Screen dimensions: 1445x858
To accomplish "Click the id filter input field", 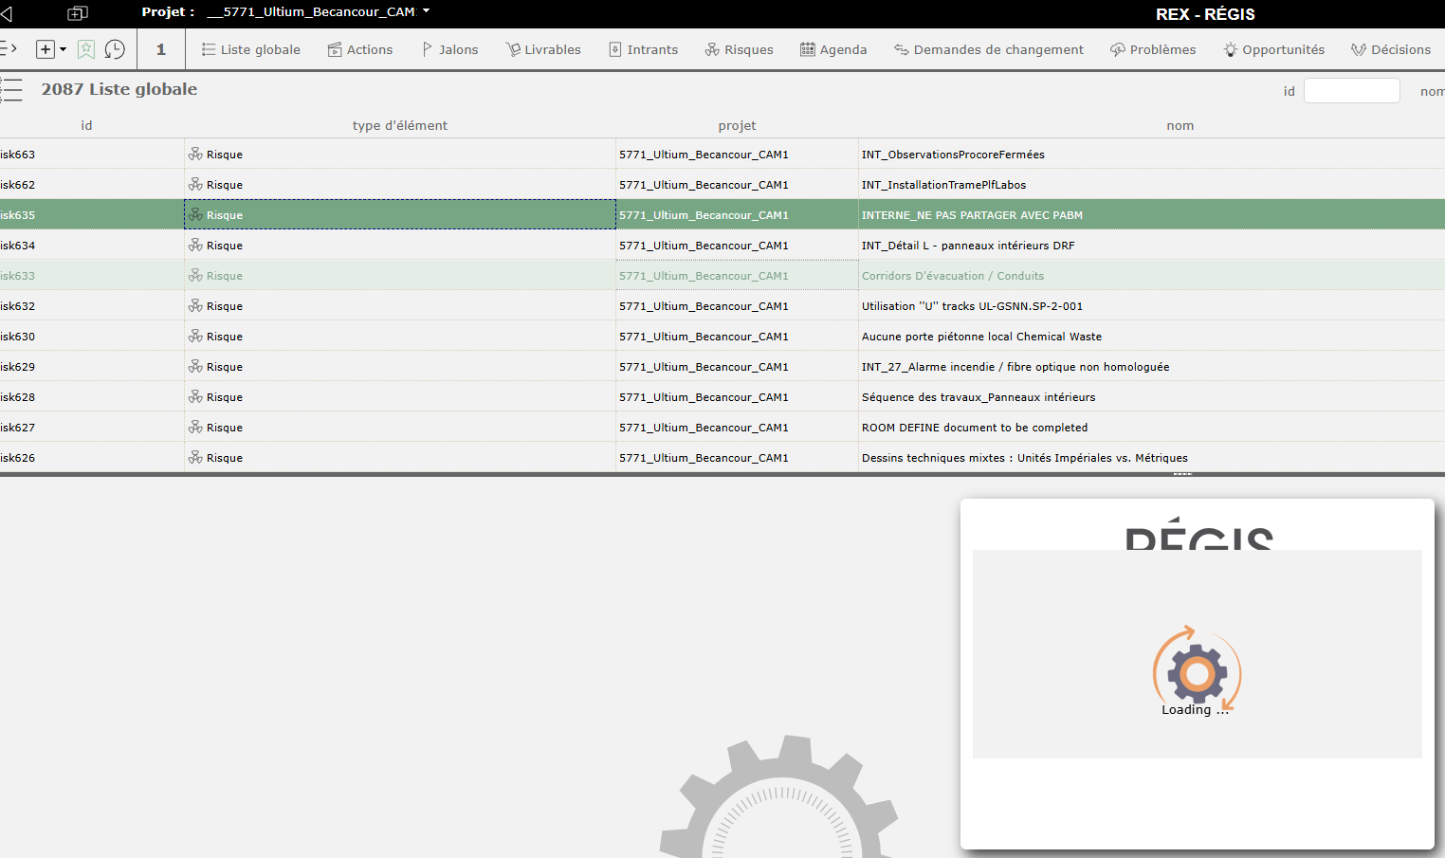I will (x=1351, y=91).
